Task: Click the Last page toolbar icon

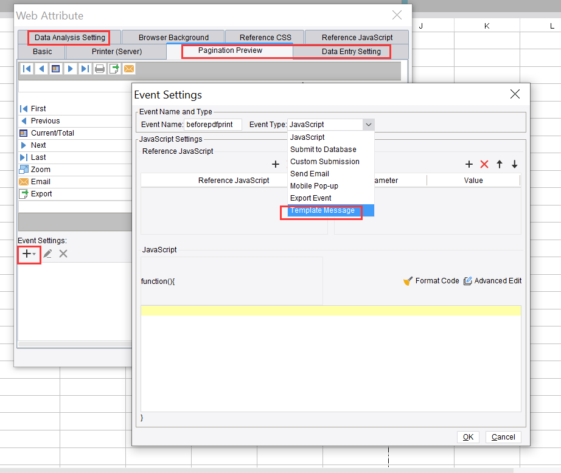Action: (85, 69)
